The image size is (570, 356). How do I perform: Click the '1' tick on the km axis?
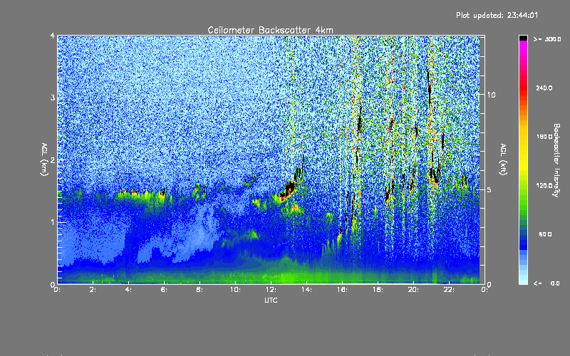coord(53,222)
